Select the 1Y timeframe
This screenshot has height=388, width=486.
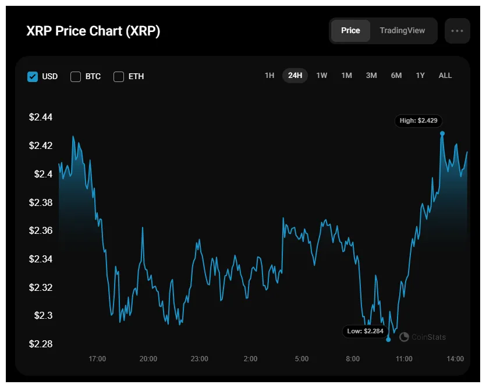(420, 76)
